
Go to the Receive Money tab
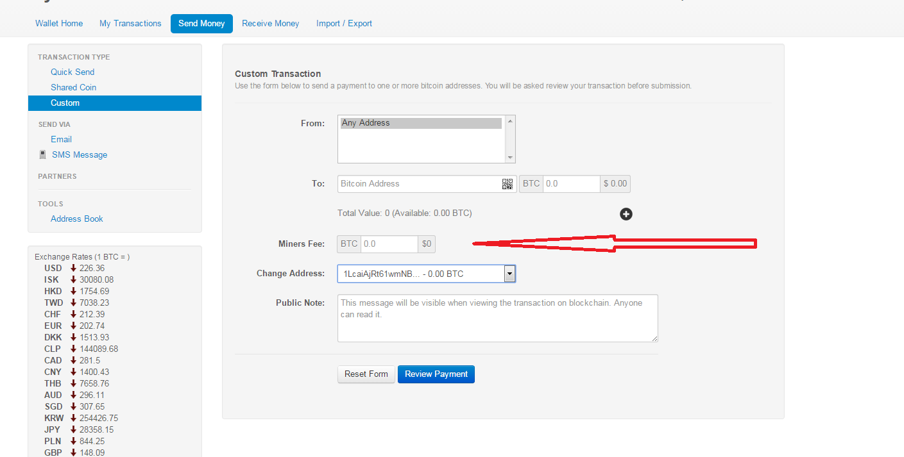tap(270, 24)
